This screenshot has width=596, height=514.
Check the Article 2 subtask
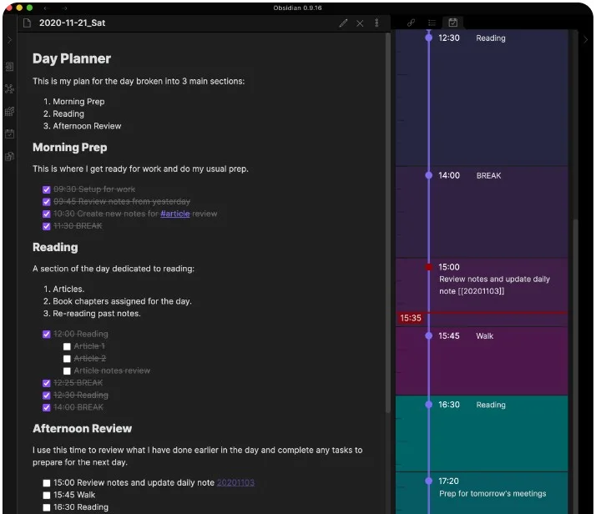coord(67,359)
